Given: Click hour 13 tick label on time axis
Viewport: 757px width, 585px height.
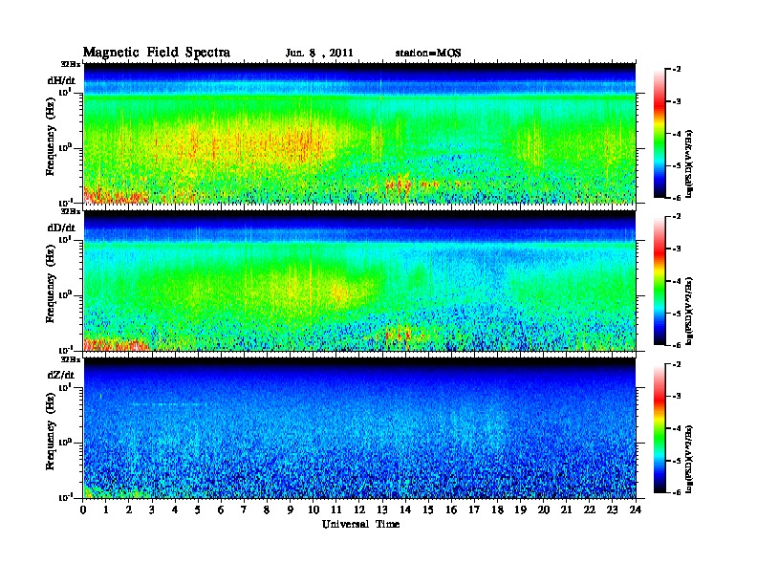Looking at the screenshot, I should [x=382, y=510].
